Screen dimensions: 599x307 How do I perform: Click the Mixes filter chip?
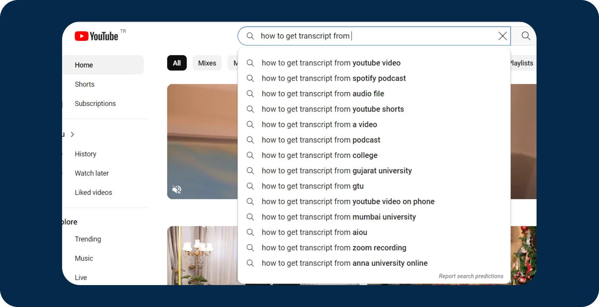tap(207, 63)
